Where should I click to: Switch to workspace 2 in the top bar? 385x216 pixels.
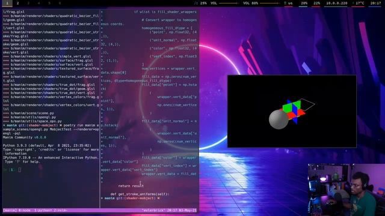17,3
